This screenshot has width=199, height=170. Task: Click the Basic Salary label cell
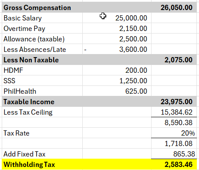coord(42,18)
